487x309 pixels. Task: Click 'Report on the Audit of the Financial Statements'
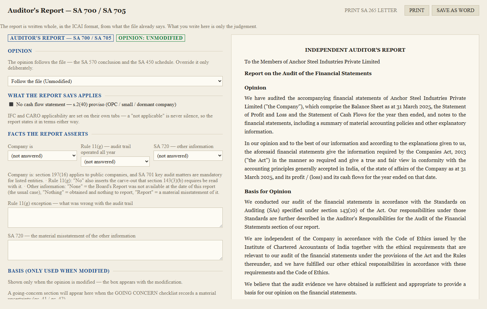point(308,74)
